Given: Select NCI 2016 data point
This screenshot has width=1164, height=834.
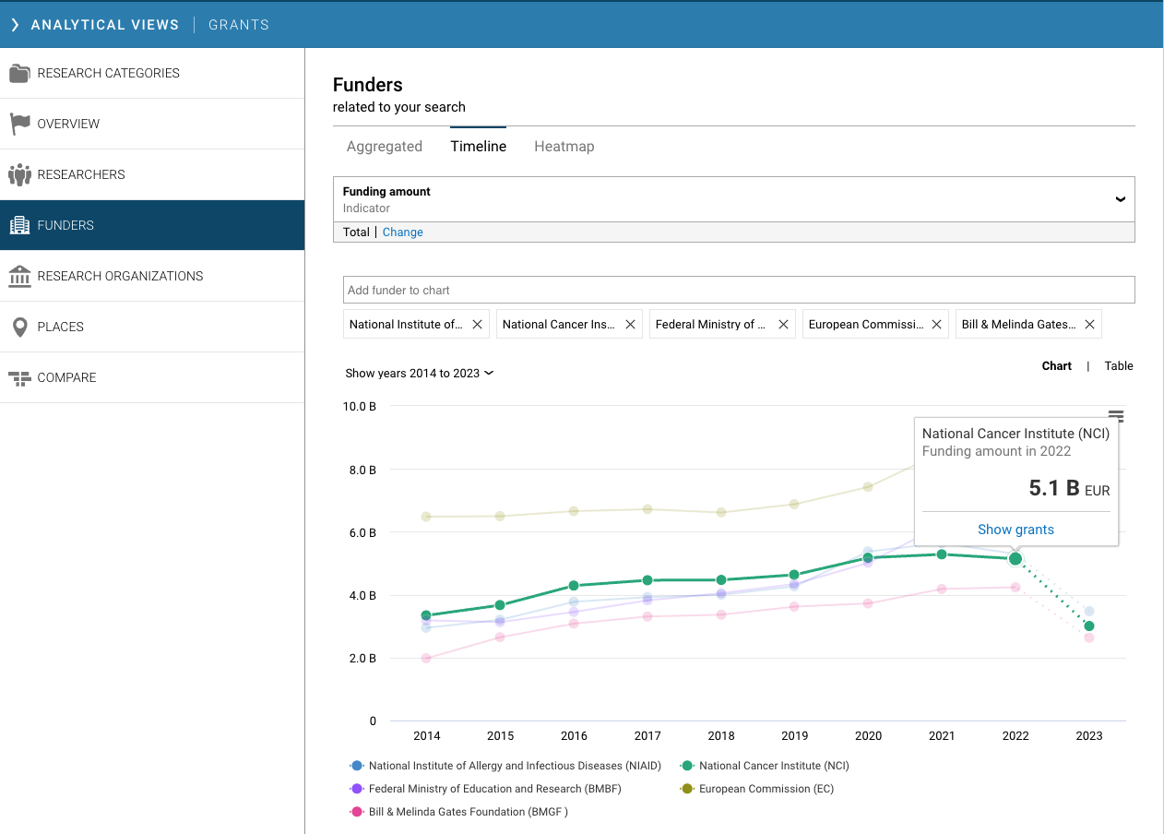Looking at the screenshot, I should [574, 586].
